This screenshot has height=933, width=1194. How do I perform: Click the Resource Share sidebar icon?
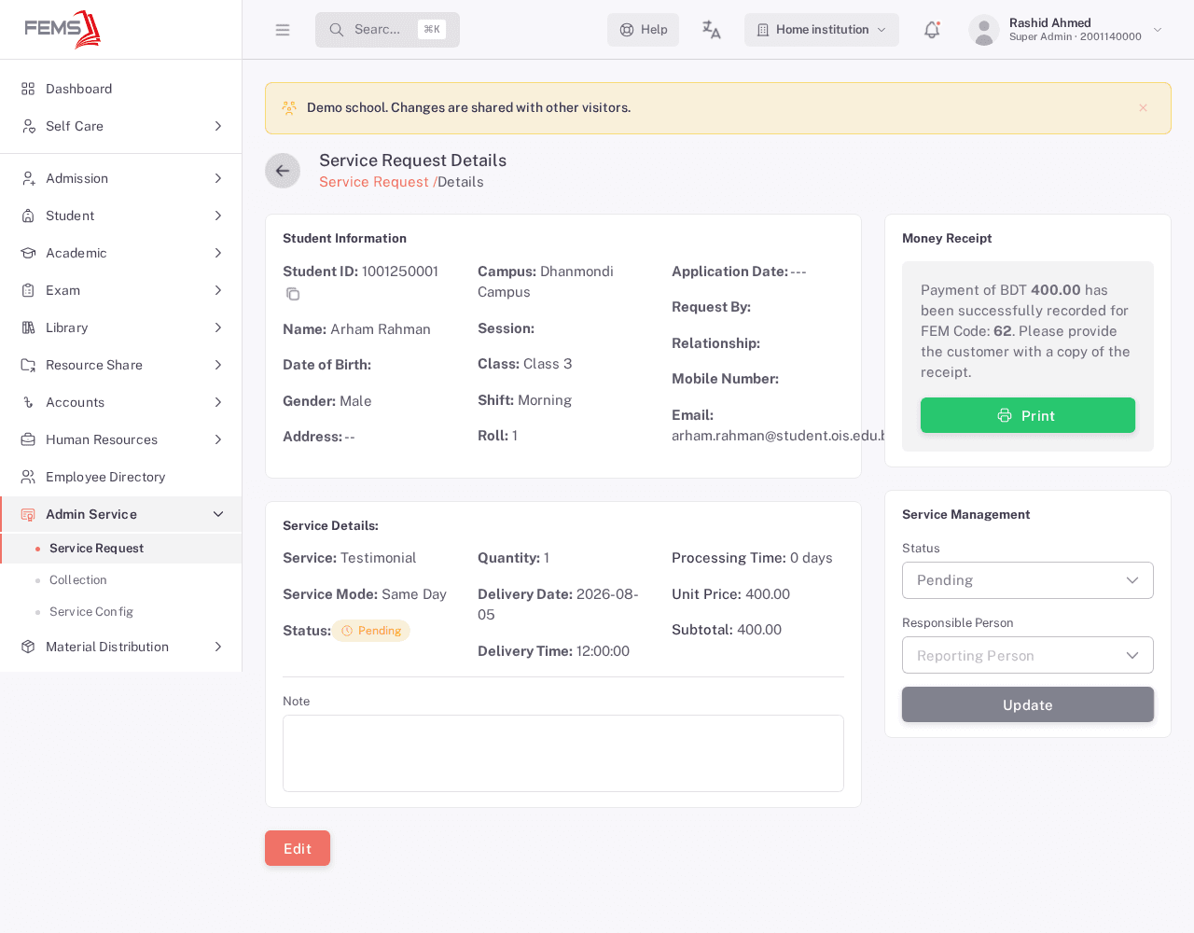28,365
